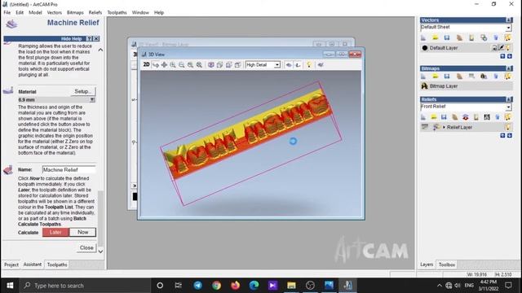
Task: Open the Toolpaths menu
Action: coord(117,12)
